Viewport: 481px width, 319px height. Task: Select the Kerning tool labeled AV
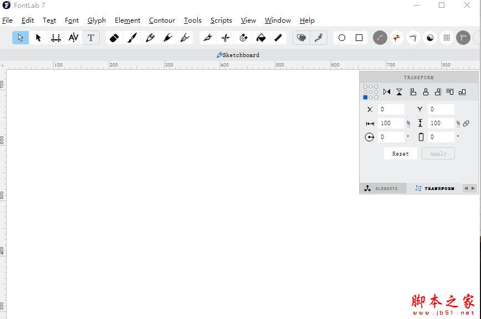pos(73,38)
